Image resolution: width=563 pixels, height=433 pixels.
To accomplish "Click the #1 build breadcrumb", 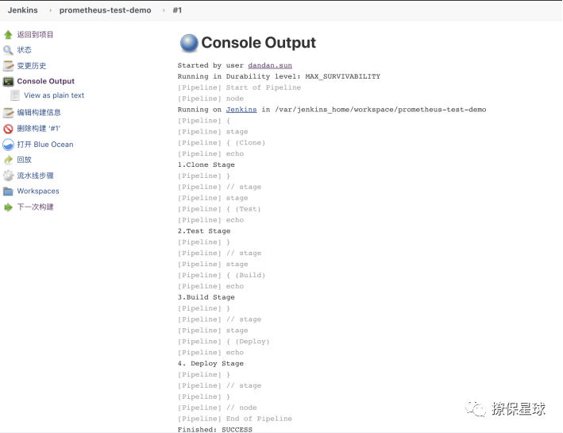I will pos(177,10).
